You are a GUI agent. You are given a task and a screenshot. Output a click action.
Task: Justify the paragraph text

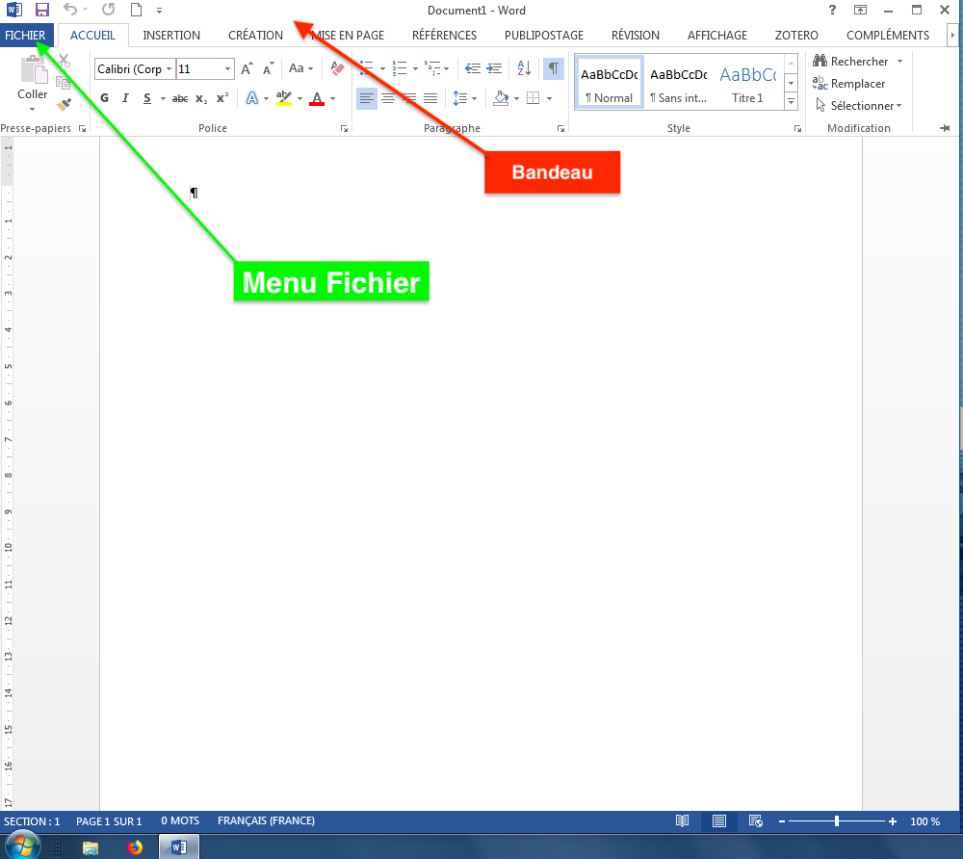pos(430,98)
